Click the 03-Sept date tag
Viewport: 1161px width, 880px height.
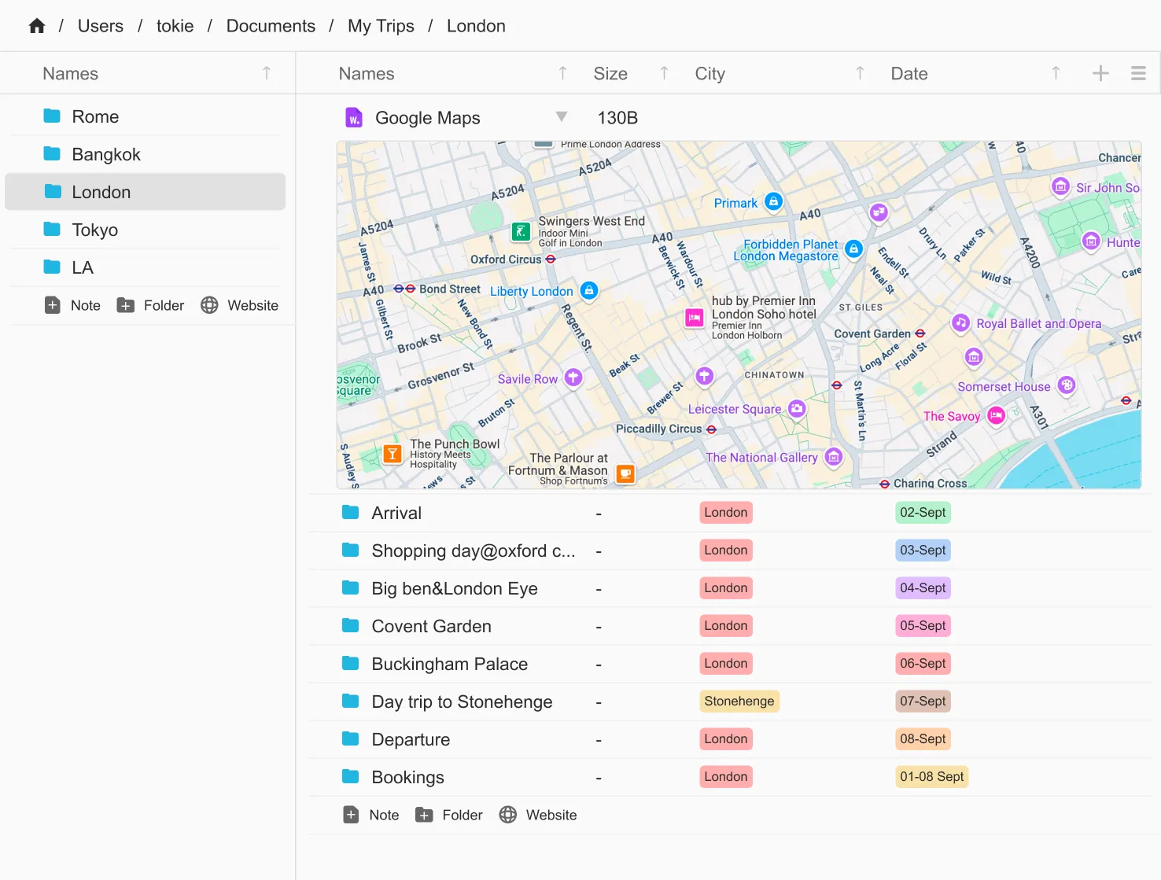[923, 550]
